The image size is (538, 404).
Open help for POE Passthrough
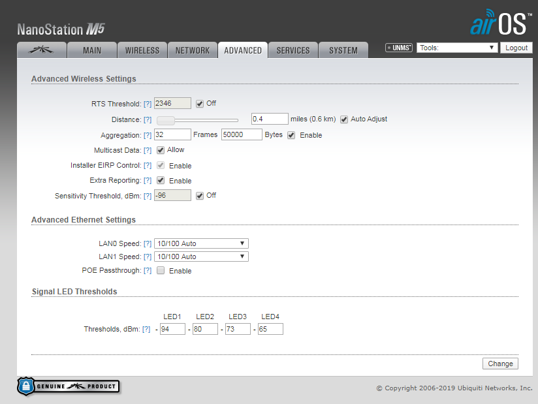tap(148, 270)
